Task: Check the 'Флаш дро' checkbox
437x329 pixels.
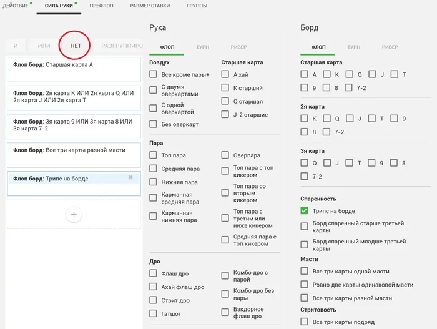Action: tap(154, 273)
